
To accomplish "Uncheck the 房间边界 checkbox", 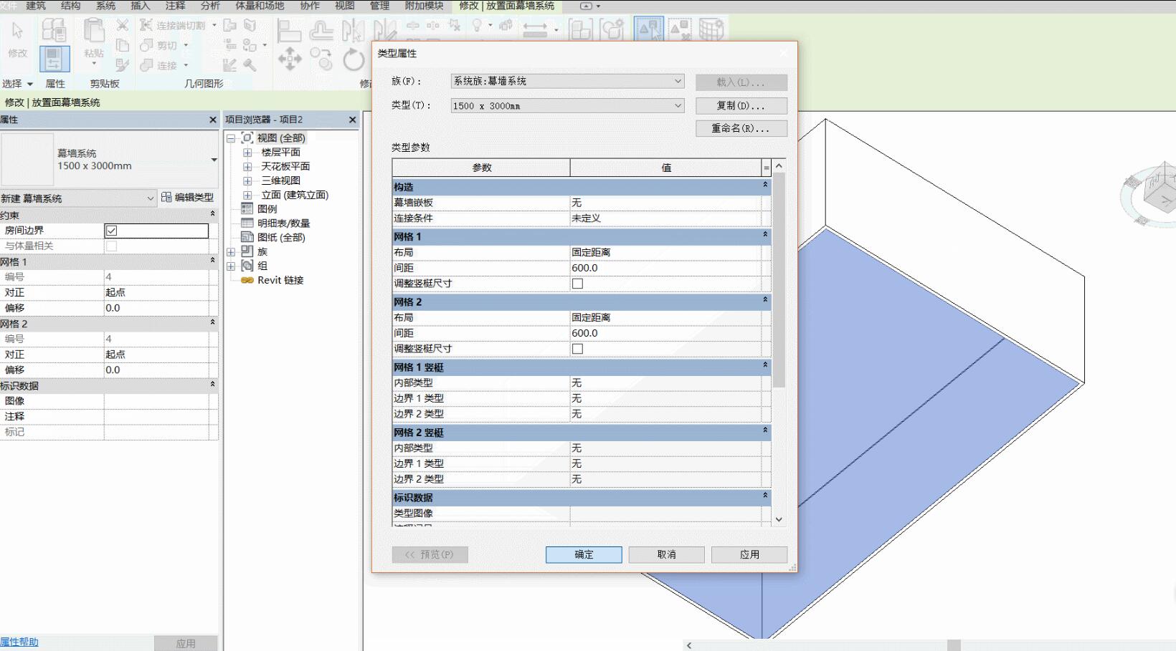I will click(x=112, y=231).
